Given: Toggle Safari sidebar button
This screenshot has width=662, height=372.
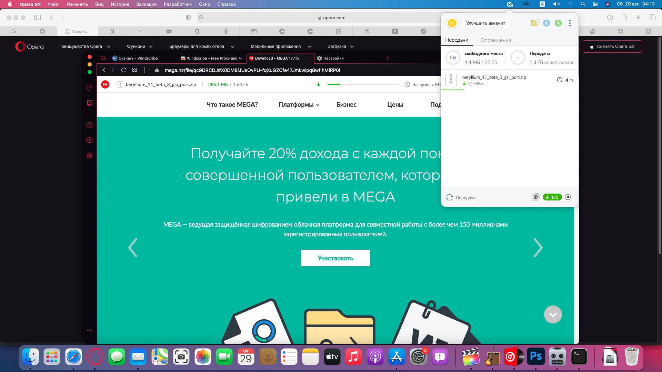Looking at the screenshot, I should click(x=38, y=18).
